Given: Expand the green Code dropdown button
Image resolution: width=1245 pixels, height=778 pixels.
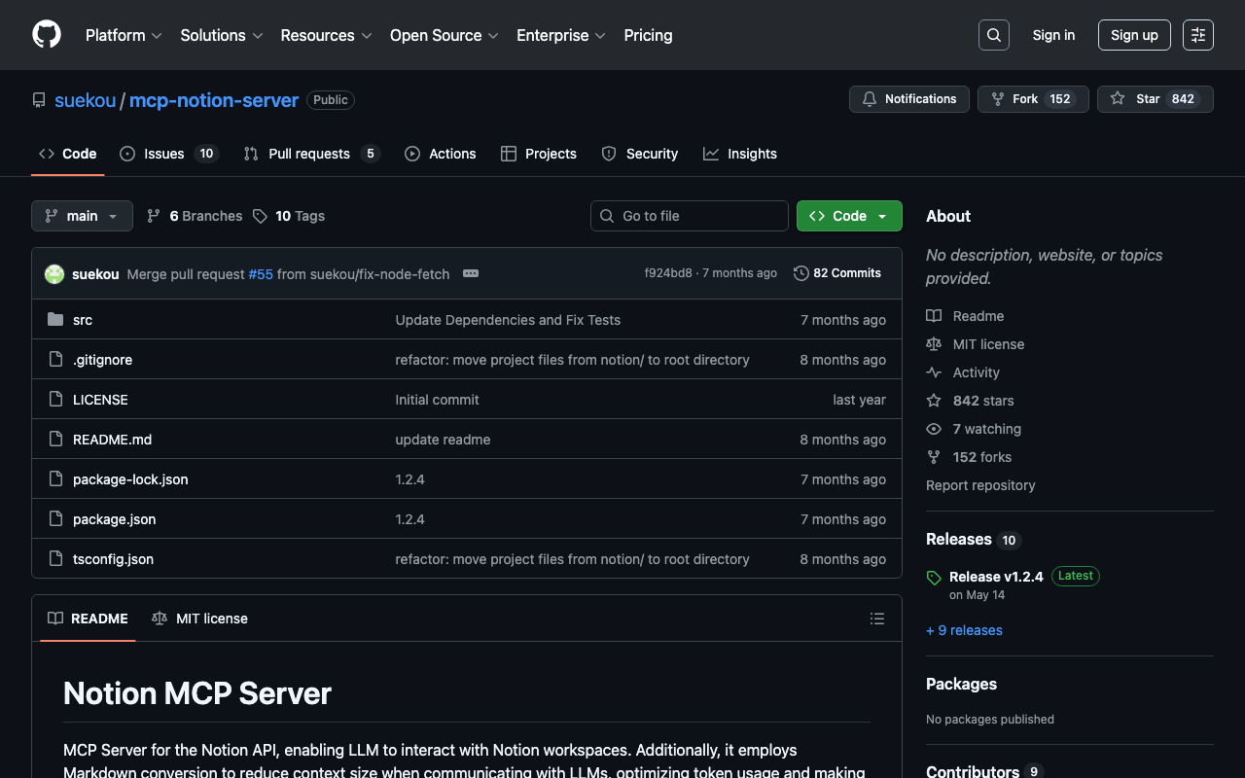Looking at the screenshot, I should click(849, 216).
